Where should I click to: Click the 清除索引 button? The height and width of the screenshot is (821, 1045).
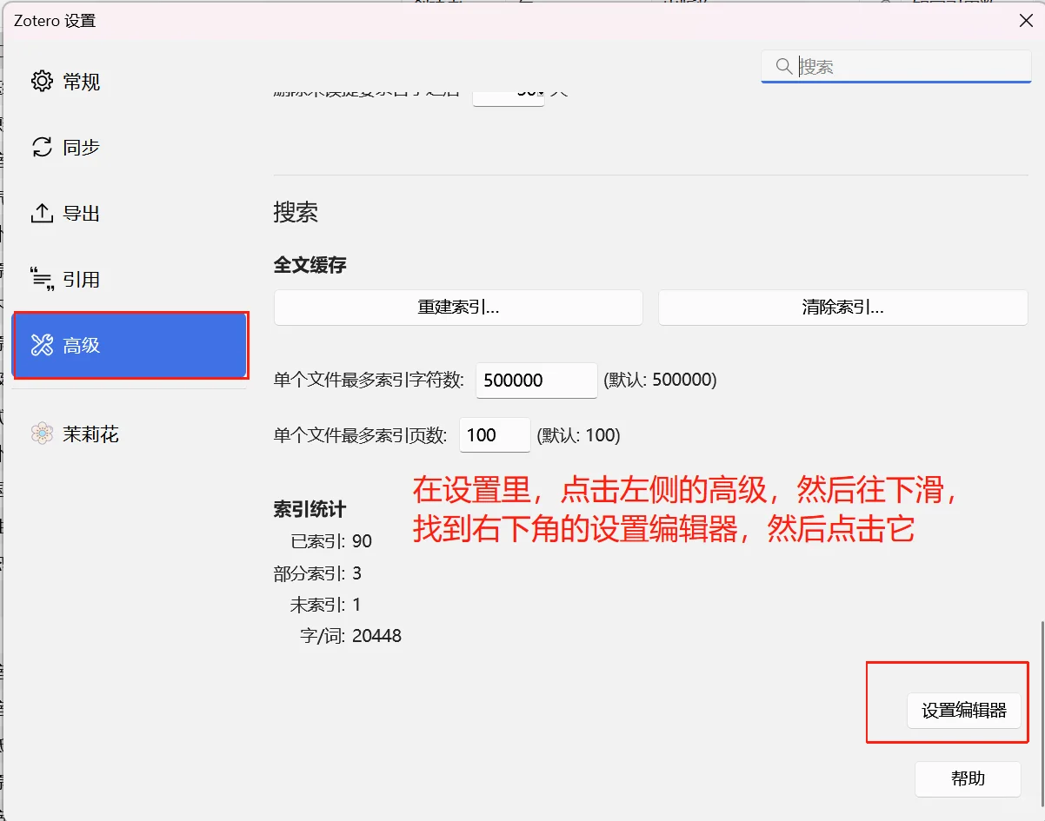point(842,307)
